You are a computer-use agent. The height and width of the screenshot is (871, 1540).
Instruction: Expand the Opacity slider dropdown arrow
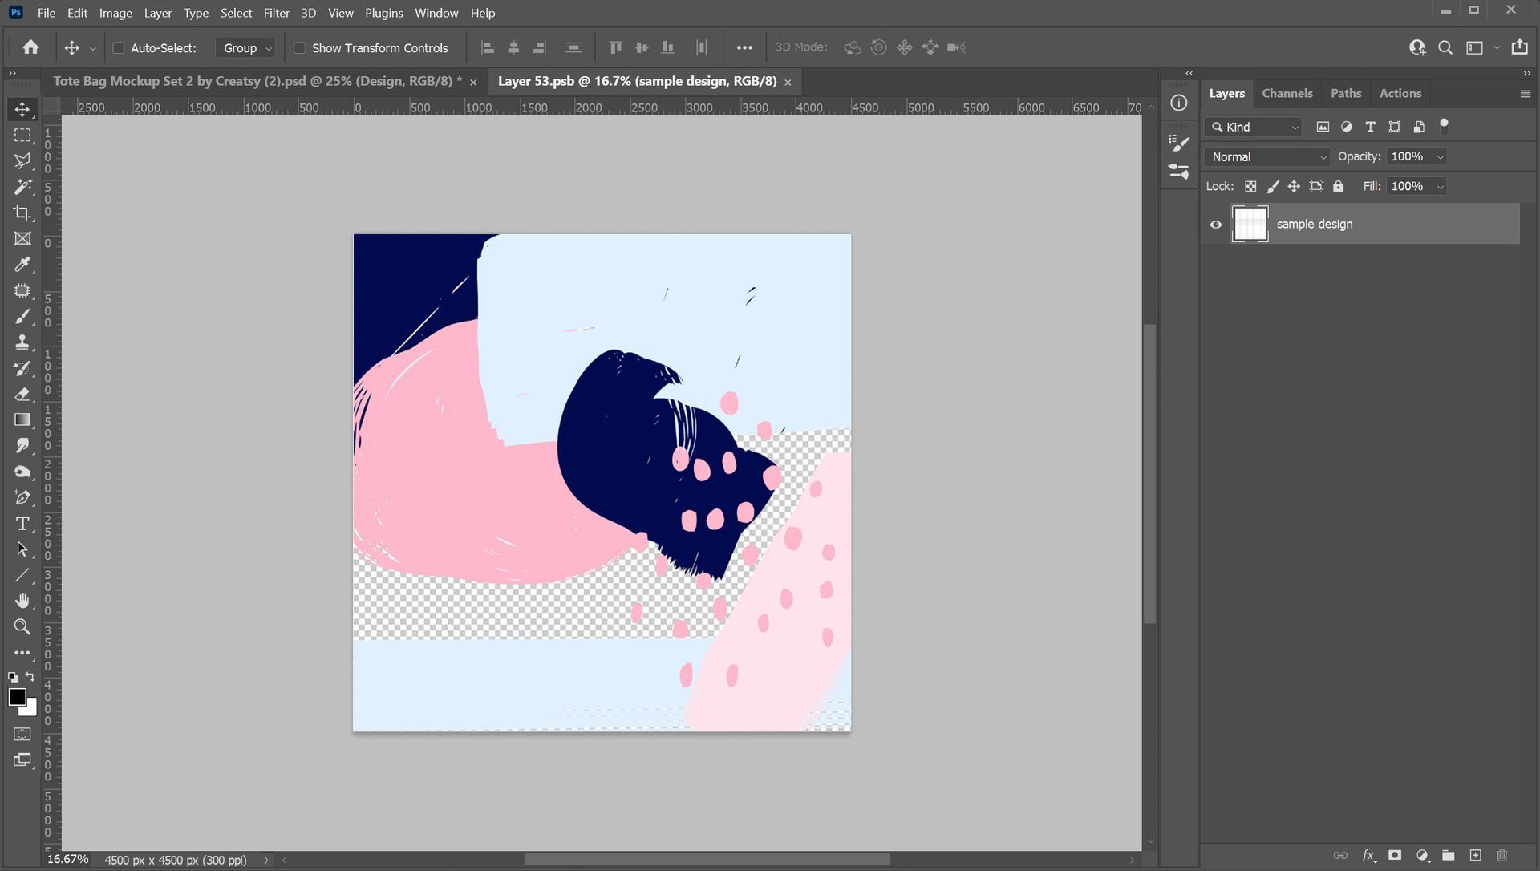coord(1440,157)
